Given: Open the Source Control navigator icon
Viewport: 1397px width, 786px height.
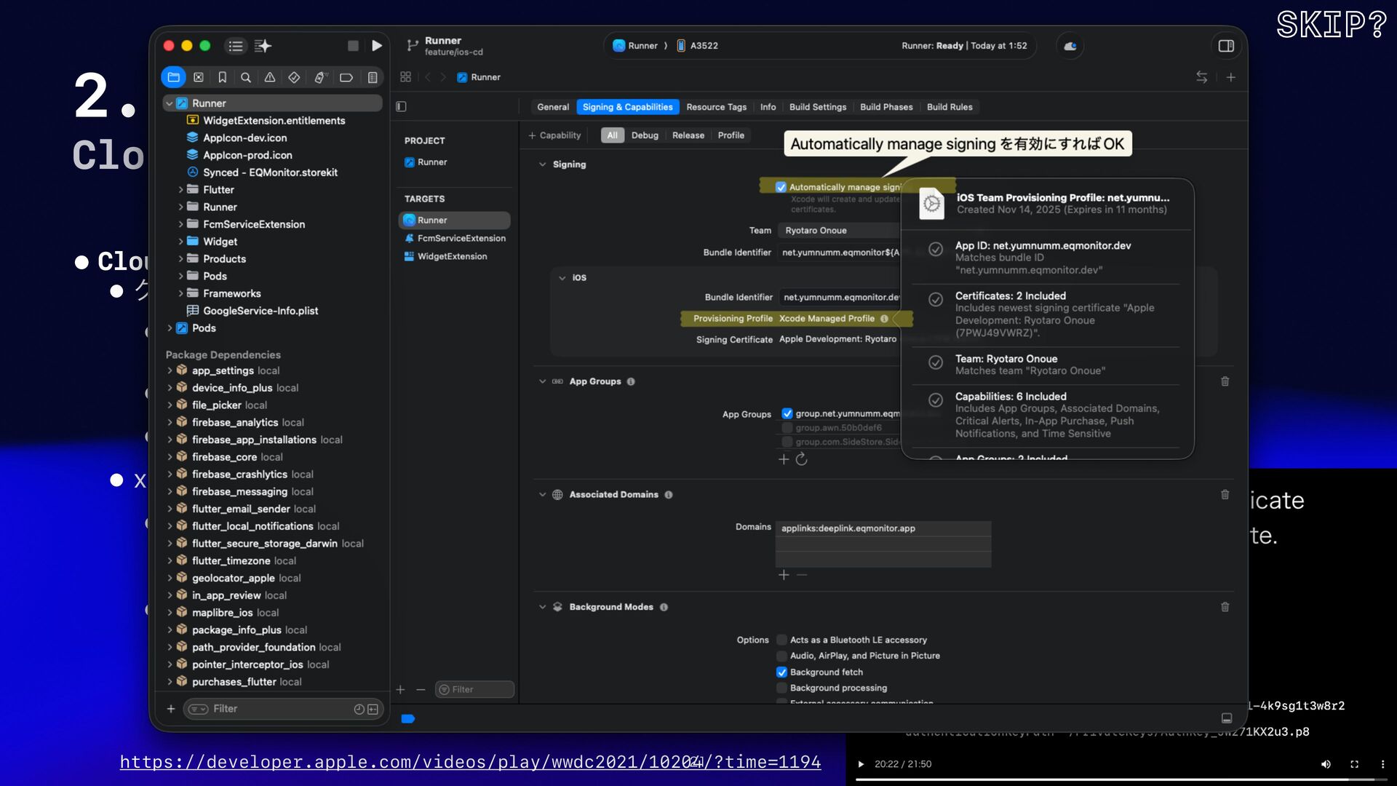Looking at the screenshot, I should pyautogui.click(x=198, y=77).
